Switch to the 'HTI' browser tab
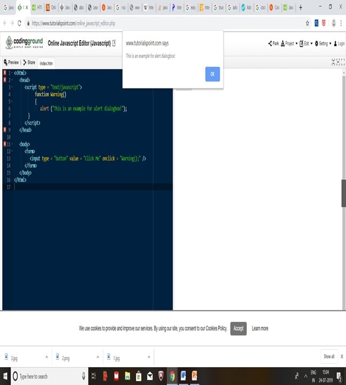Screen dimensions: 346x385 pyautogui.click(x=37, y=7)
